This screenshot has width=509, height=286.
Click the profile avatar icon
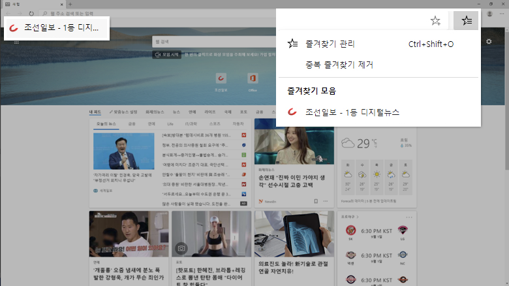490,14
